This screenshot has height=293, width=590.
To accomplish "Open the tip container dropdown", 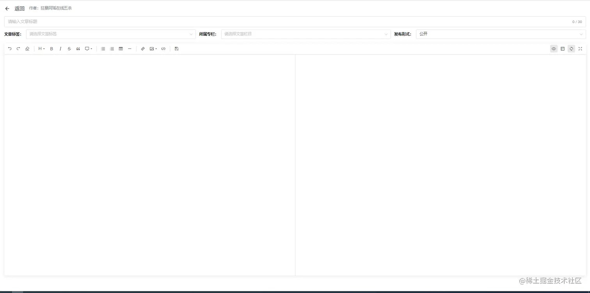I will (x=89, y=49).
